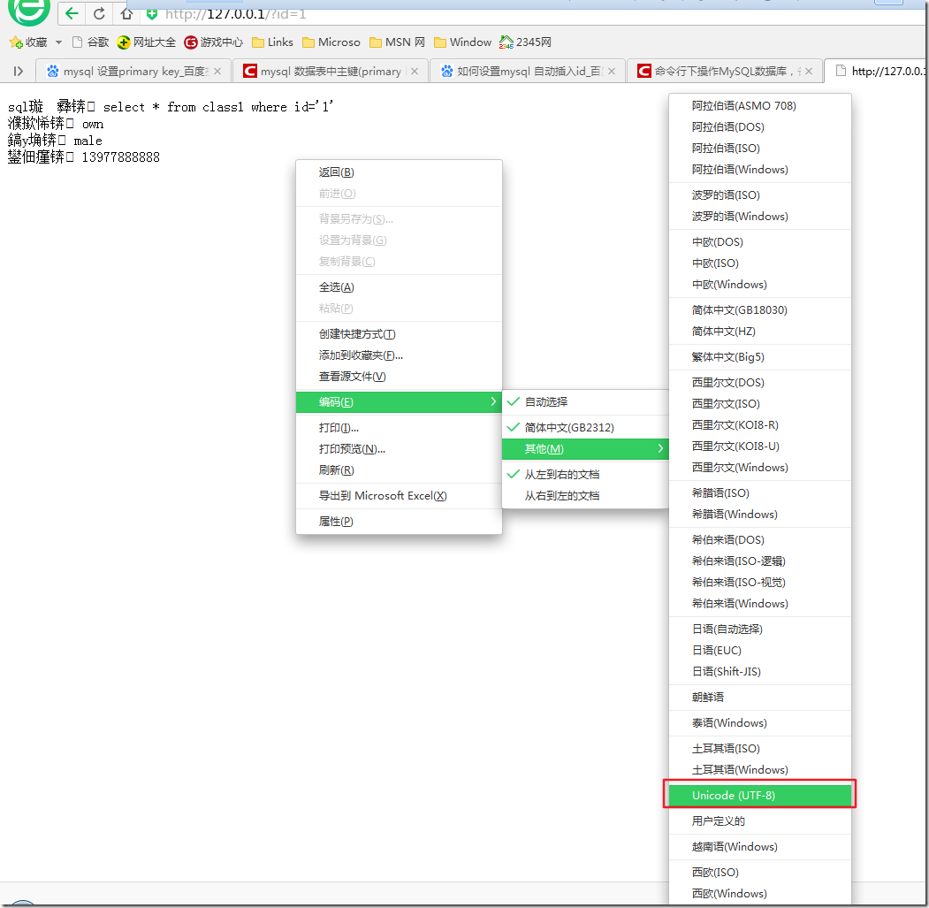Open the MSN 网 bookmark folder
Viewport: 929px width, 908px height.
pyautogui.click(x=397, y=42)
